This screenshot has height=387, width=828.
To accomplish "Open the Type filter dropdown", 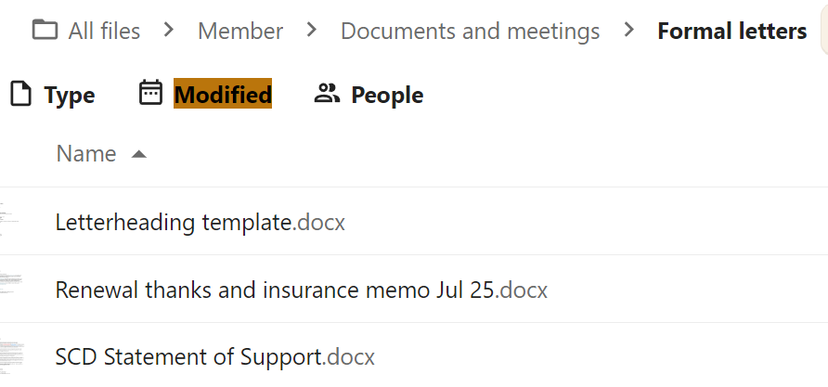I will (x=69, y=95).
